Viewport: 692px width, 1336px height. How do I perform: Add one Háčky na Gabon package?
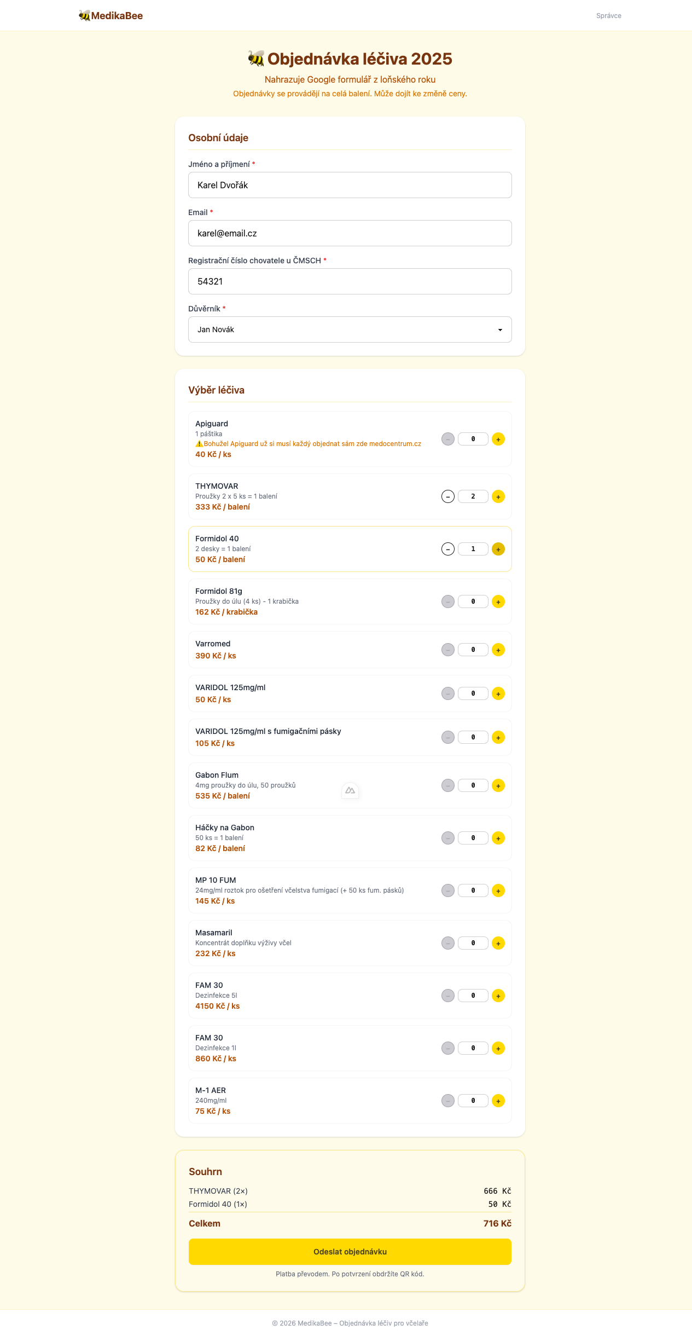pyautogui.click(x=498, y=838)
